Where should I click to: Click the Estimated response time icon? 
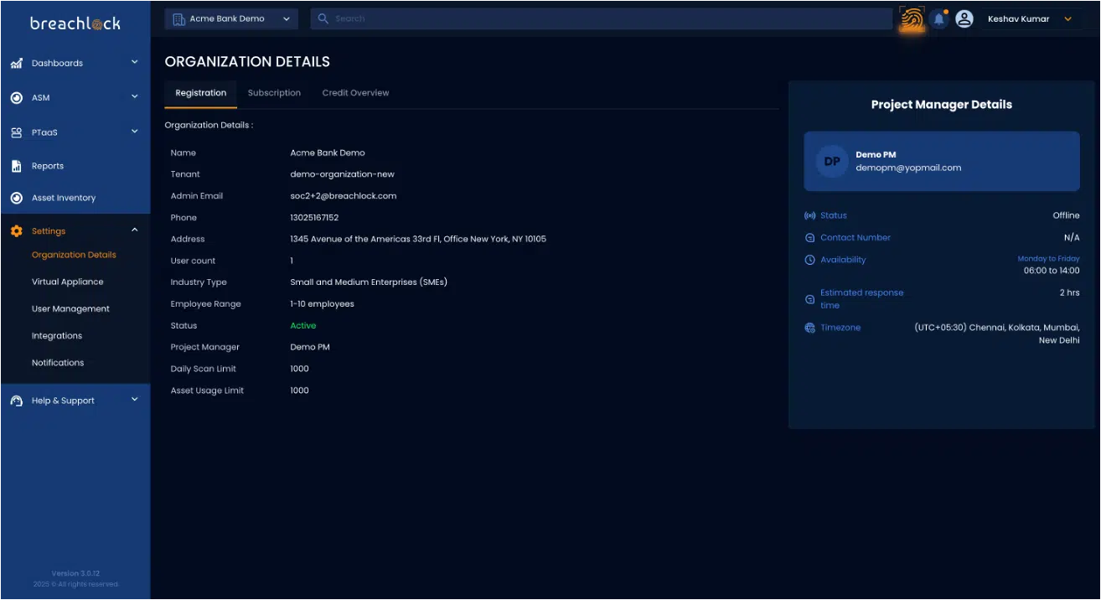click(809, 299)
